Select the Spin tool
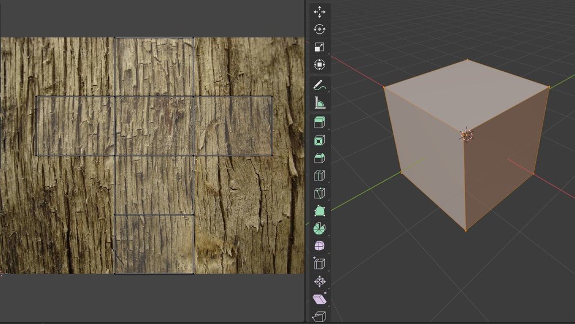575x324 pixels. click(x=320, y=229)
